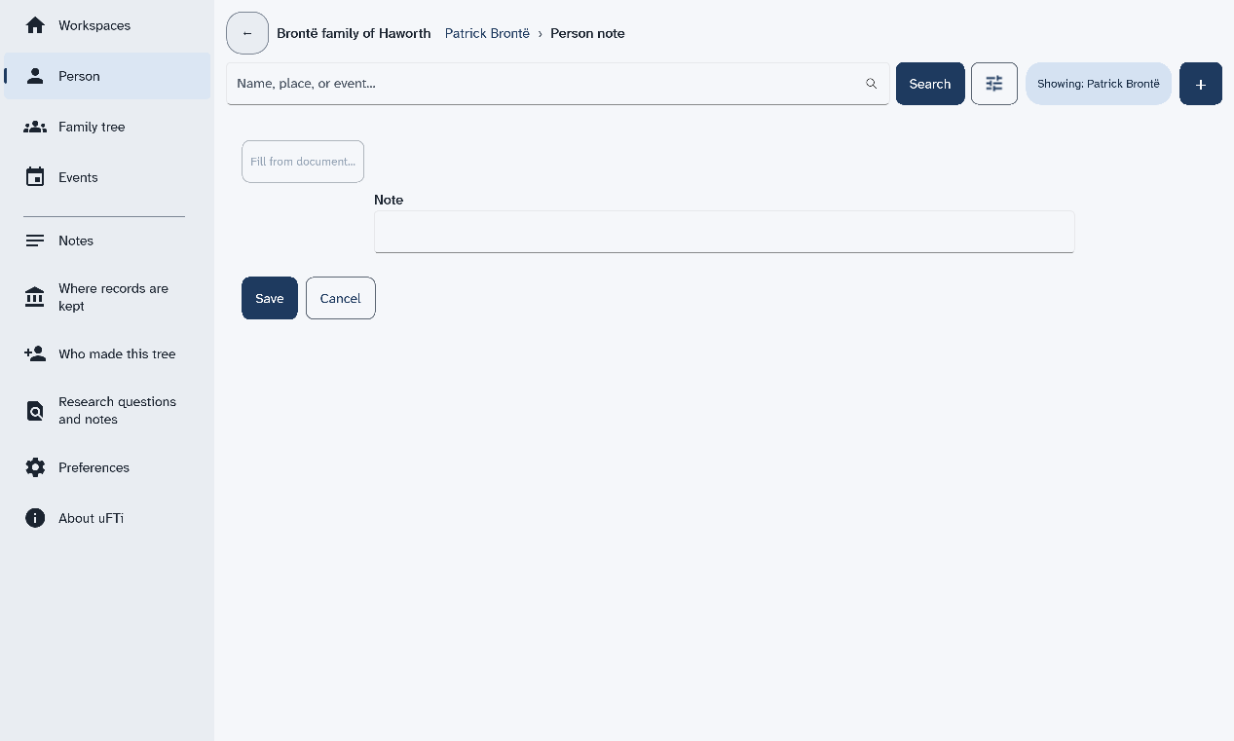Go to Where records are kept
Viewport: 1234px width, 741px height.
107,297
